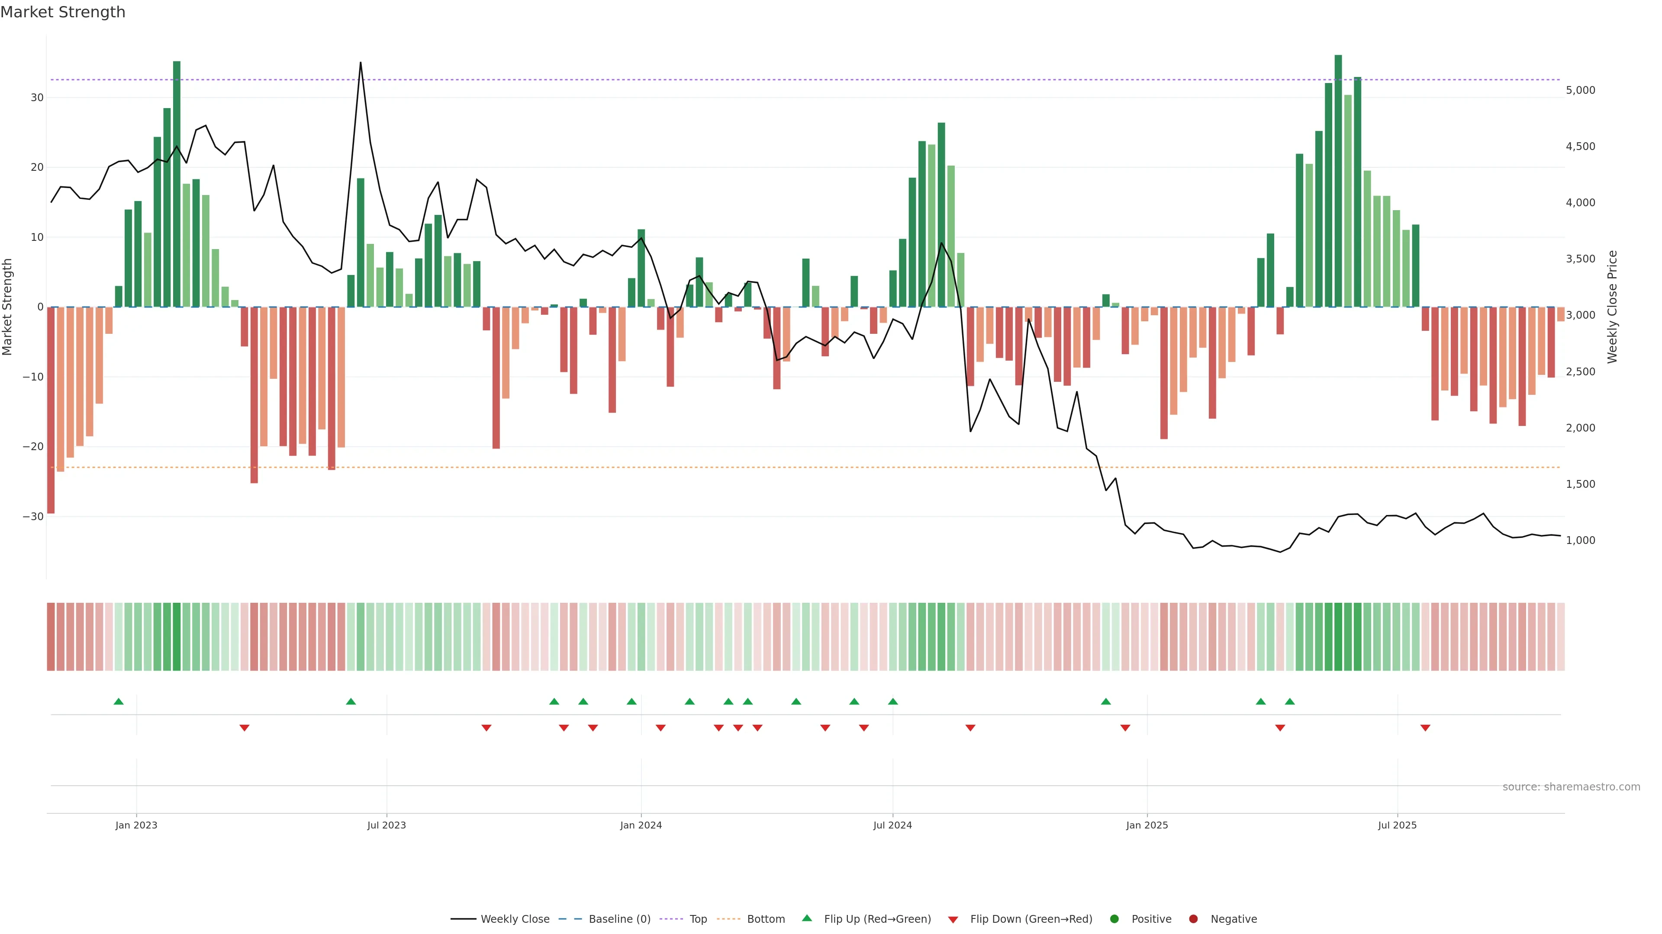
Task: Click green Positive circle in legend
Action: coord(1114,919)
